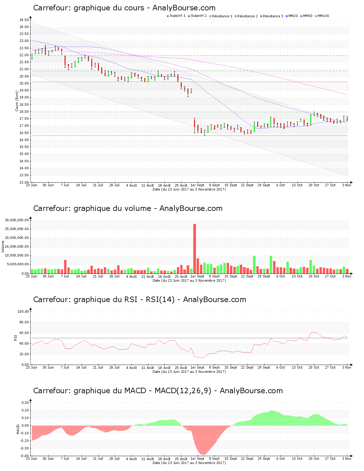Click the 13.00 value on price axis
The image size is (364, 471).
coord(24,182)
